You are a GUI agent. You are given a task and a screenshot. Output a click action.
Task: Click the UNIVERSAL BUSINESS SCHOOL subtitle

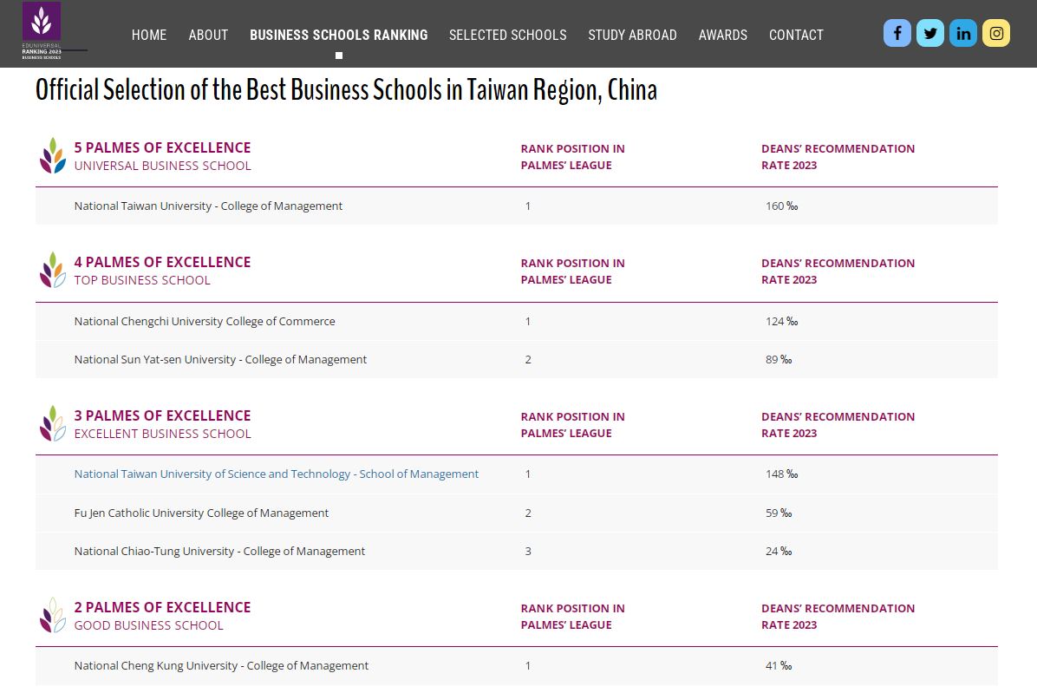(x=163, y=166)
